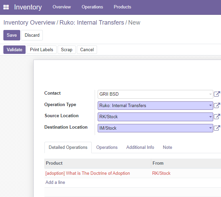Expand the Contact dropdown arrow
The width and height of the screenshot is (221, 197).
tap(211, 94)
